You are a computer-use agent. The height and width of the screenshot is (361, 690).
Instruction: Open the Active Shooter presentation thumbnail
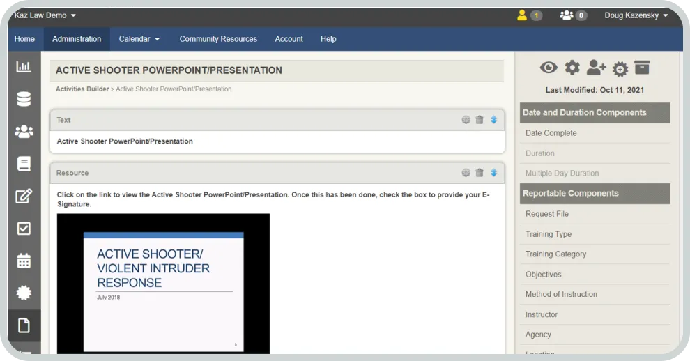click(x=163, y=283)
